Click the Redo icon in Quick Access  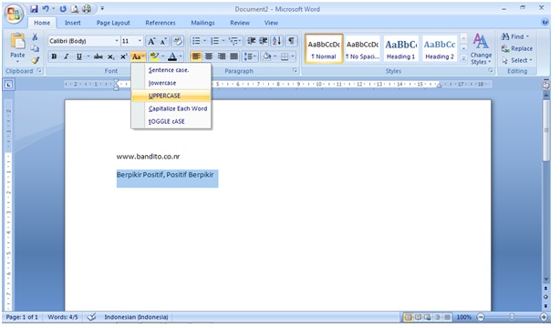point(63,8)
